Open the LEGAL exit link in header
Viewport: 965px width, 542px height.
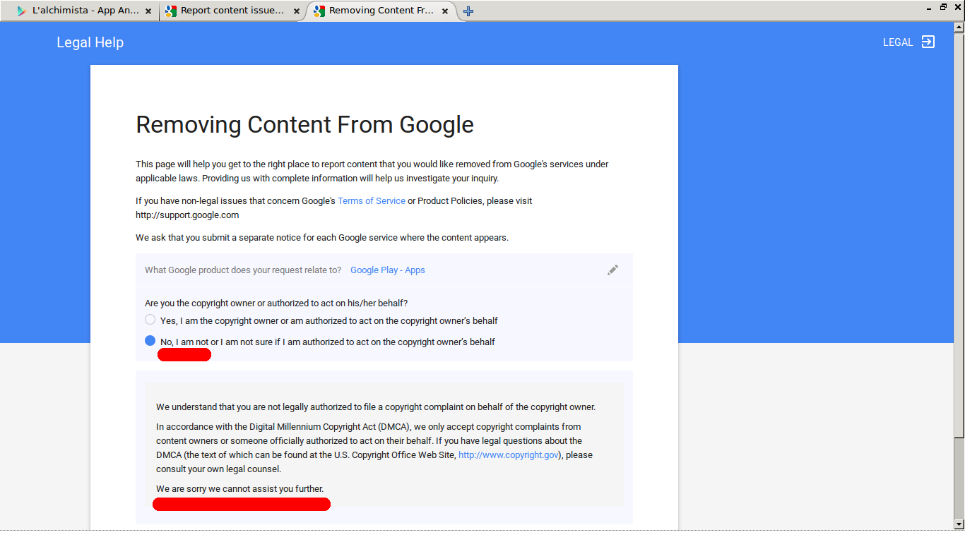click(908, 42)
